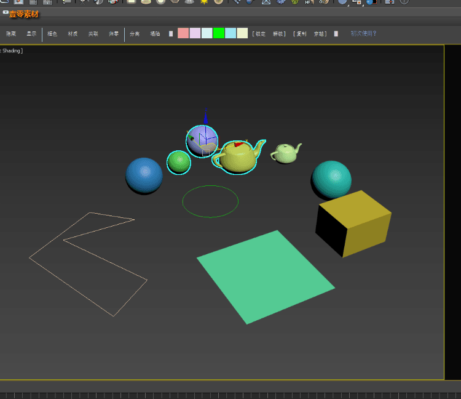Click the 复制 copy option
Screen dimensions: 461x399
coord(301,34)
